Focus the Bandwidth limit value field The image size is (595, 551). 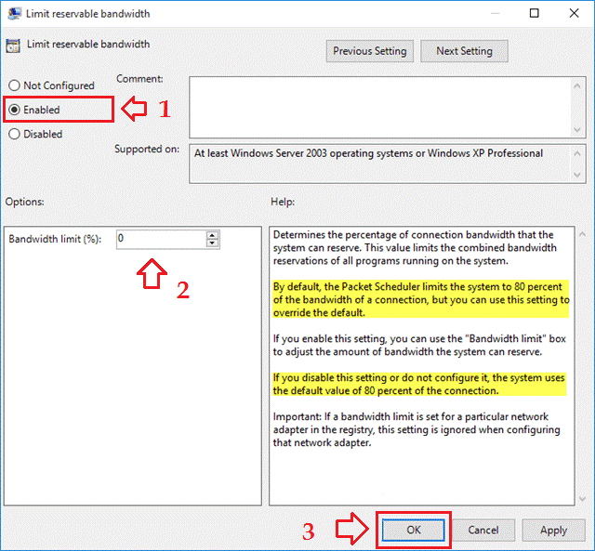[161, 240]
